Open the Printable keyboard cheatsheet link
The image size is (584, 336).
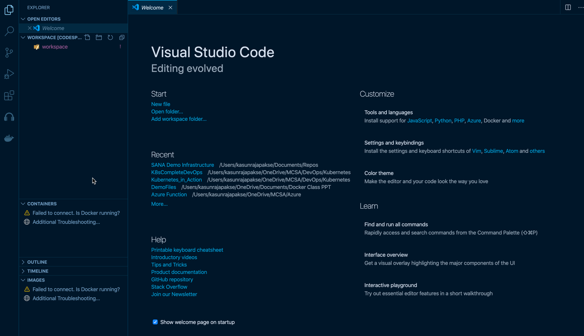187,250
